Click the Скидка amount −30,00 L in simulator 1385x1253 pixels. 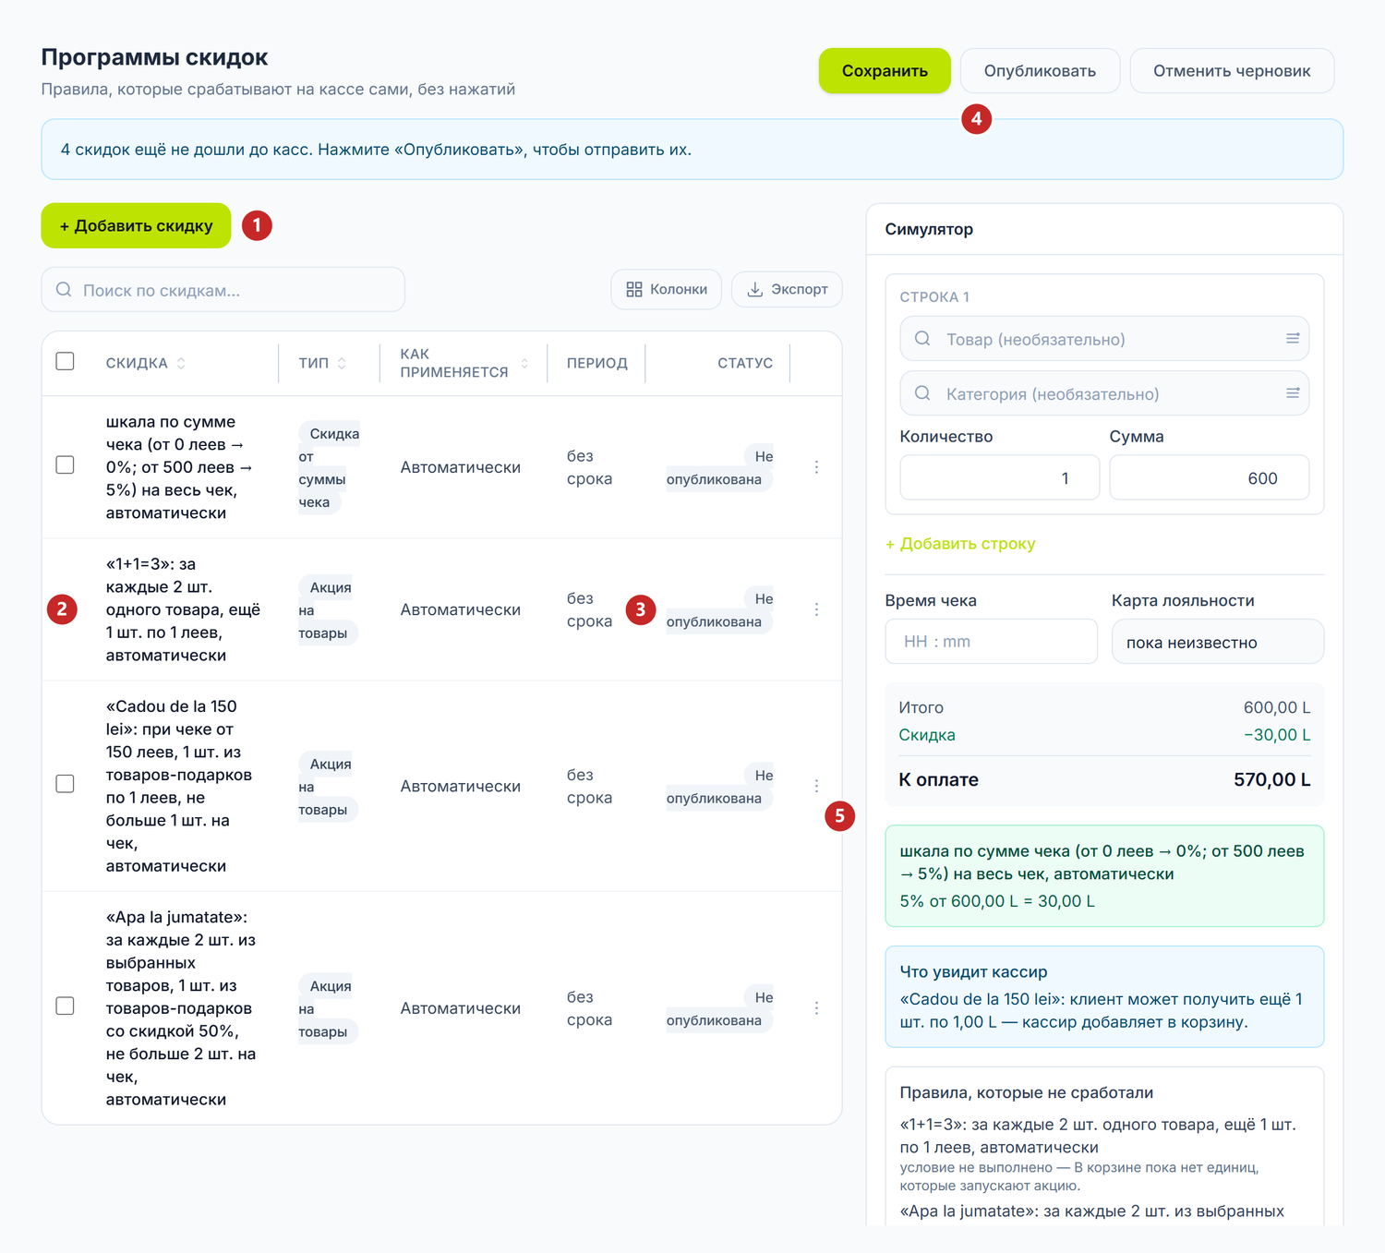pyautogui.click(x=1277, y=735)
